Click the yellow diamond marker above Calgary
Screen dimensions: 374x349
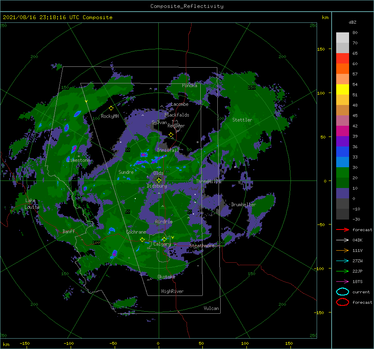pyautogui.click(x=164, y=239)
